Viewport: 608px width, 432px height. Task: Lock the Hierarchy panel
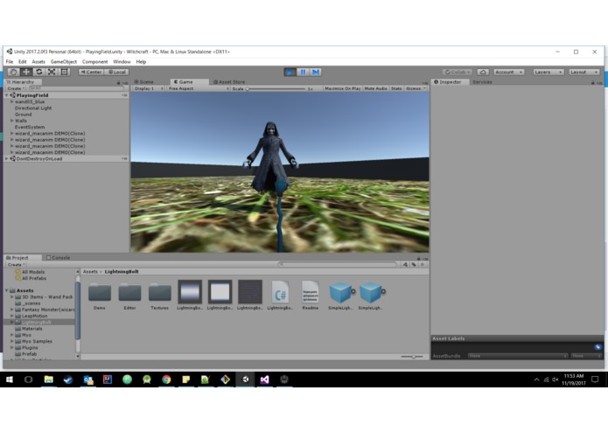(118, 82)
